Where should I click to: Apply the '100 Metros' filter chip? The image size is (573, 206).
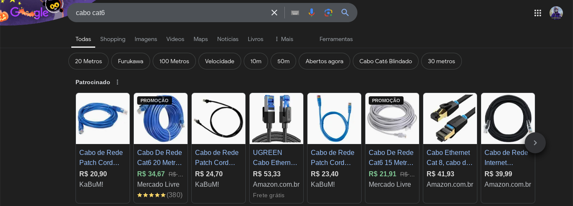174,61
